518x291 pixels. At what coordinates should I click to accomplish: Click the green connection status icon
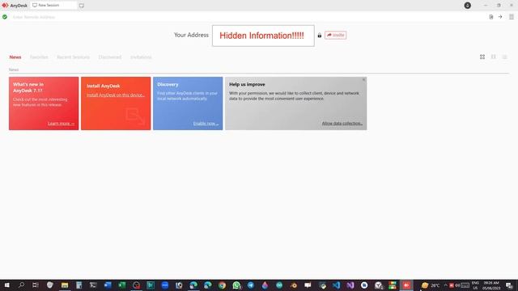5,17
